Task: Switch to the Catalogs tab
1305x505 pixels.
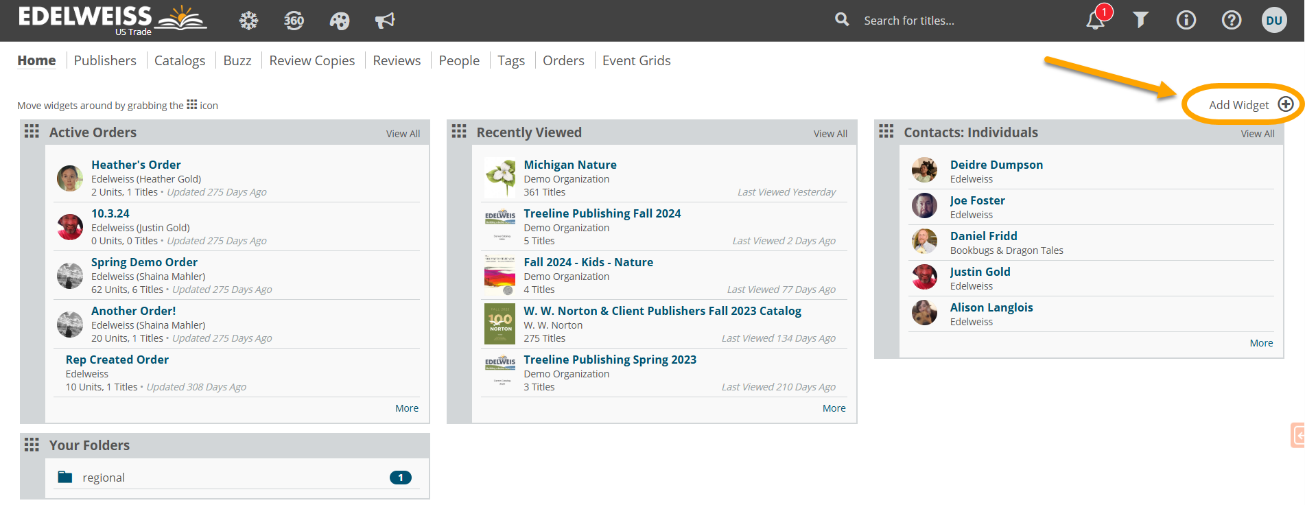Action: 179,60
